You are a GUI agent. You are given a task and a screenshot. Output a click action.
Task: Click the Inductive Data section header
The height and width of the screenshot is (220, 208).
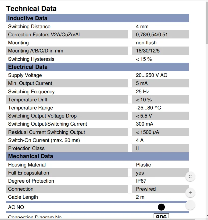(x=97, y=18)
